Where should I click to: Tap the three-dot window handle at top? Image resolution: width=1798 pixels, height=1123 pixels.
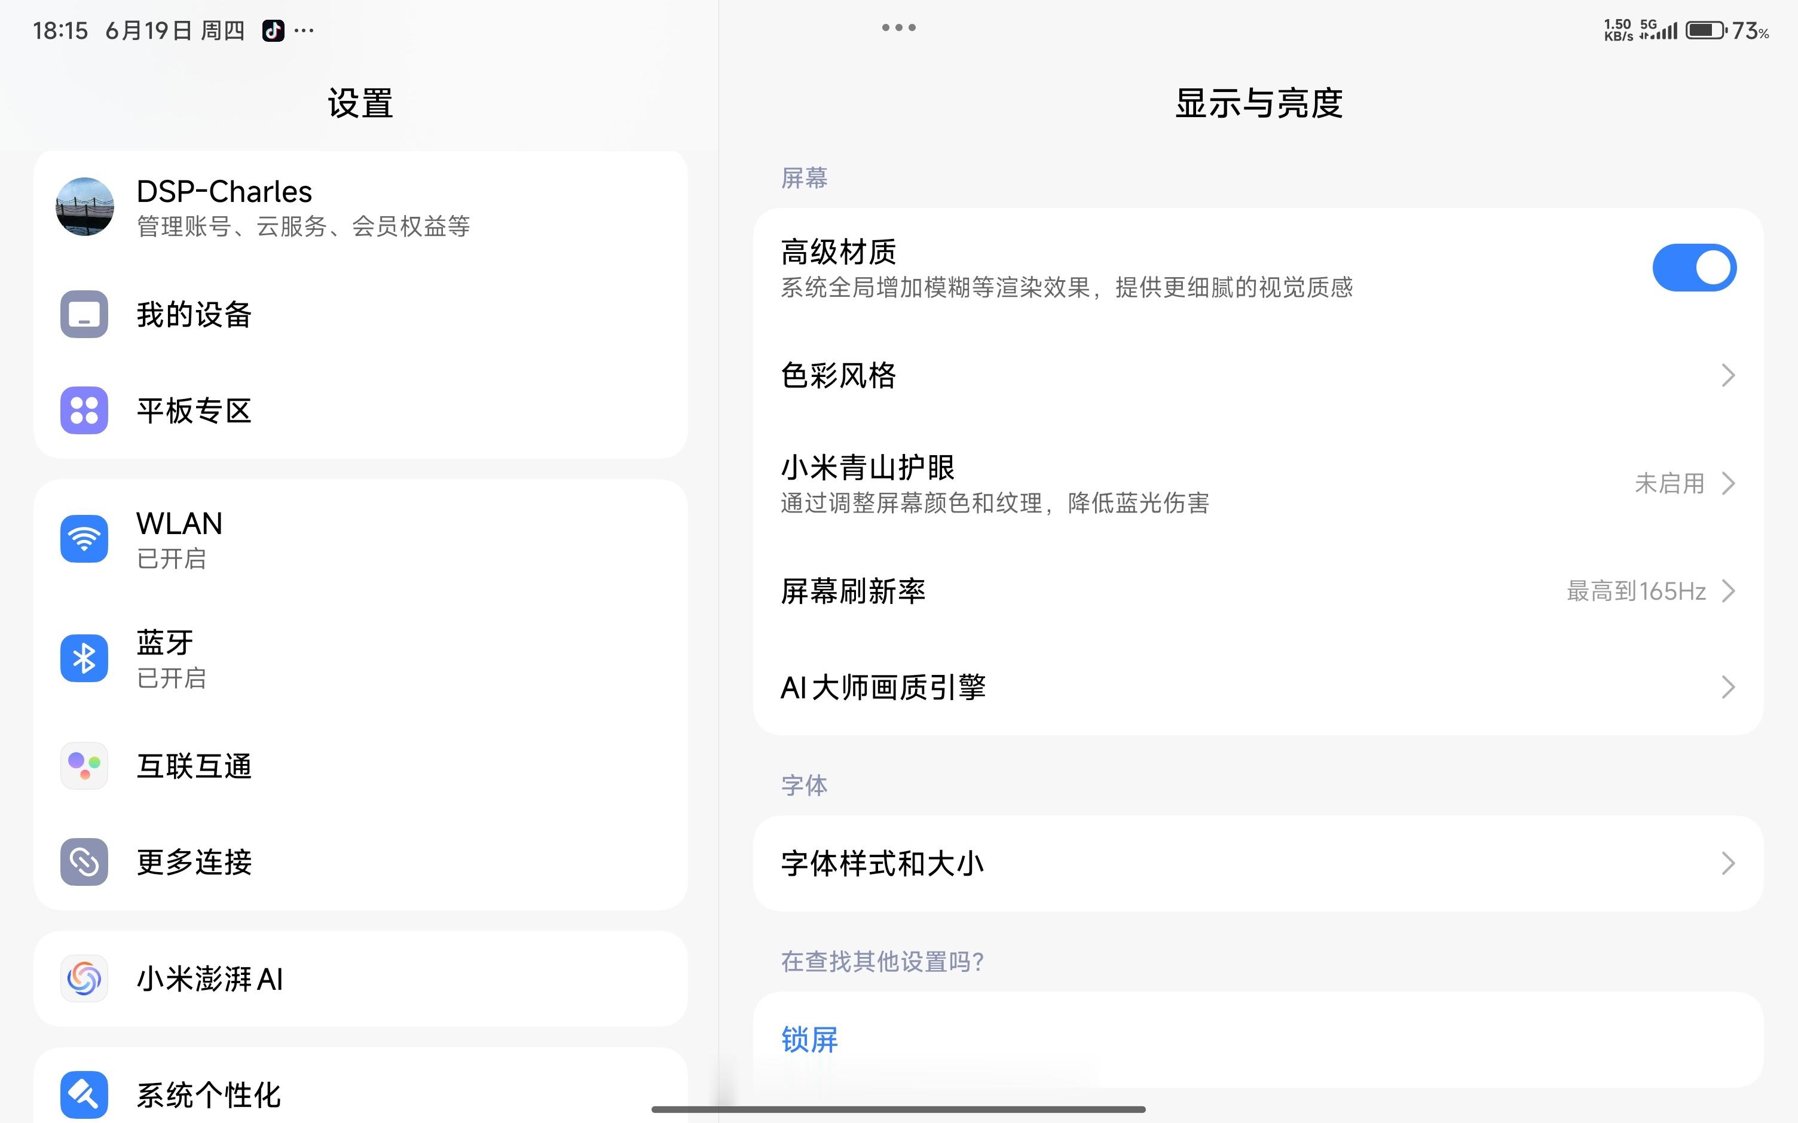pyautogui.click(x=898, y=27)
